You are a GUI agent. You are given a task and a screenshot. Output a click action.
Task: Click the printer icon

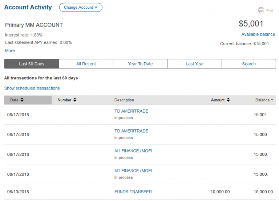pyautogui.click(x=261, y=10)
